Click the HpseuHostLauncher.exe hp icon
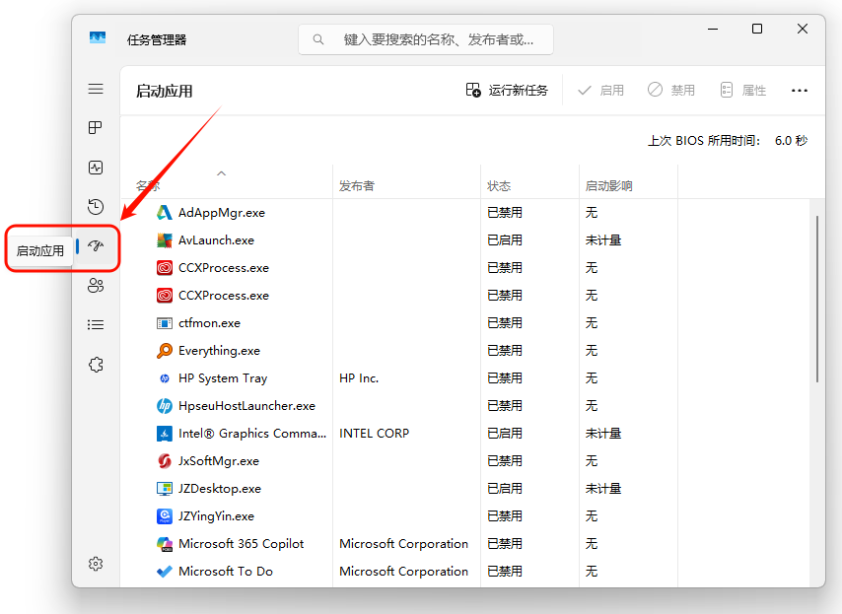Screen dimensions: 842x614 [x=165, y=406]
